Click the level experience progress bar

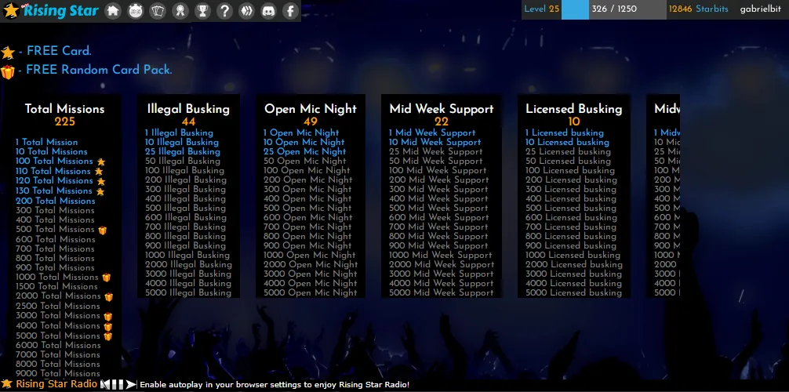click(x=614, y=9)
